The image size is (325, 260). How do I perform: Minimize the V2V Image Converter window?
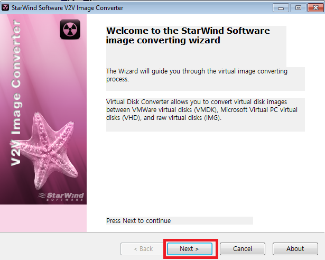tap(281, 8)
